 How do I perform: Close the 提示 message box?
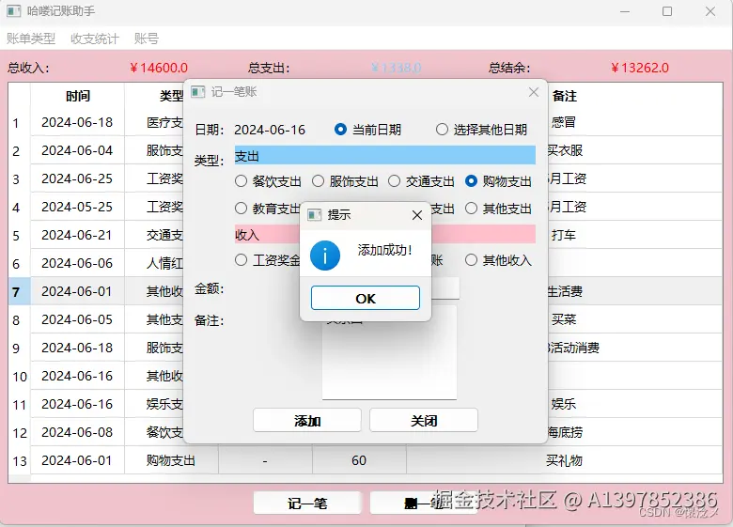[417, 215]
